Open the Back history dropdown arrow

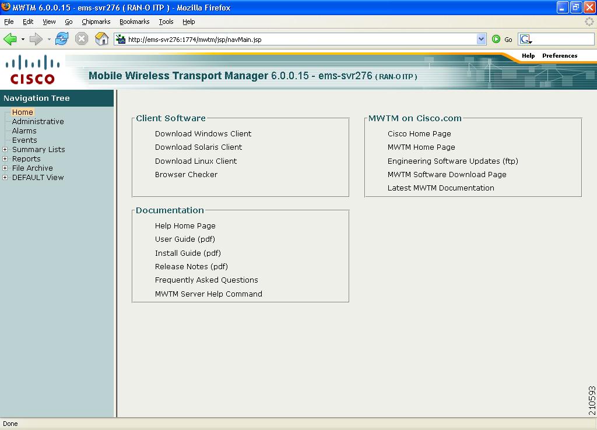23,39
